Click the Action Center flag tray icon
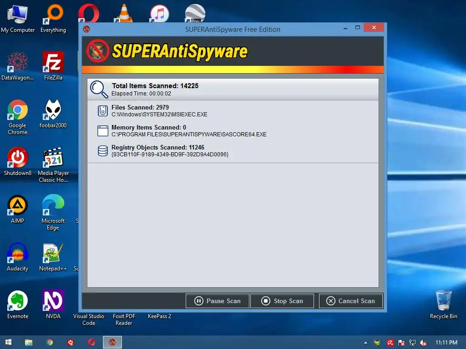 [401, 343]
